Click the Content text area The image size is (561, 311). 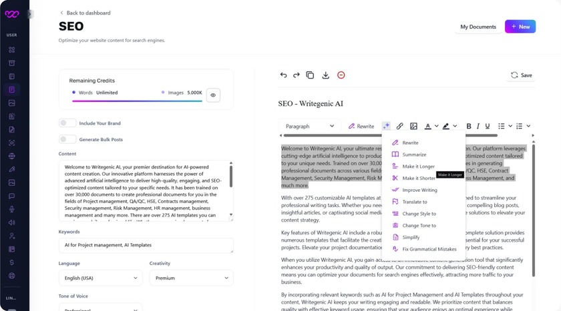[146, 191]
